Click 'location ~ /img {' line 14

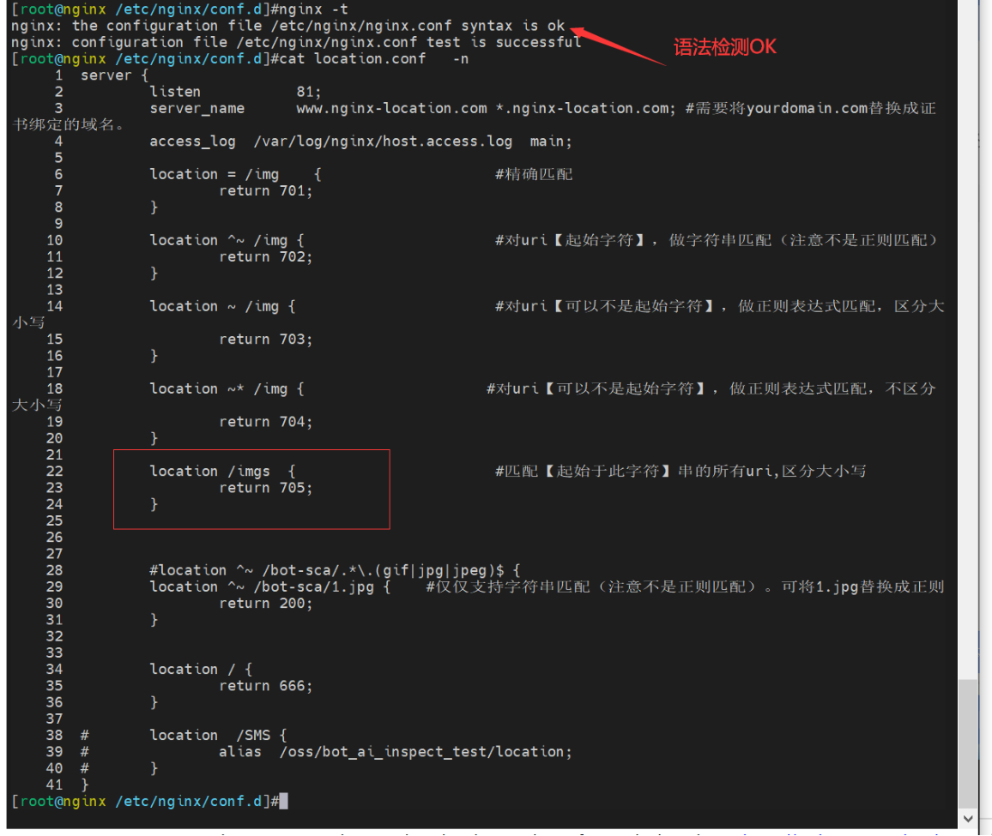point(223,306)
